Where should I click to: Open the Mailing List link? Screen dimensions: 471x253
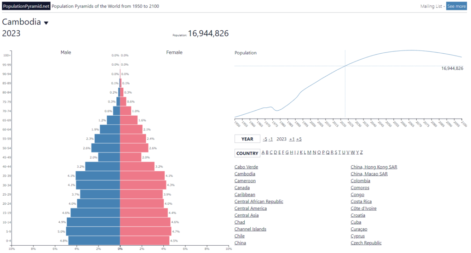[431, 6]
